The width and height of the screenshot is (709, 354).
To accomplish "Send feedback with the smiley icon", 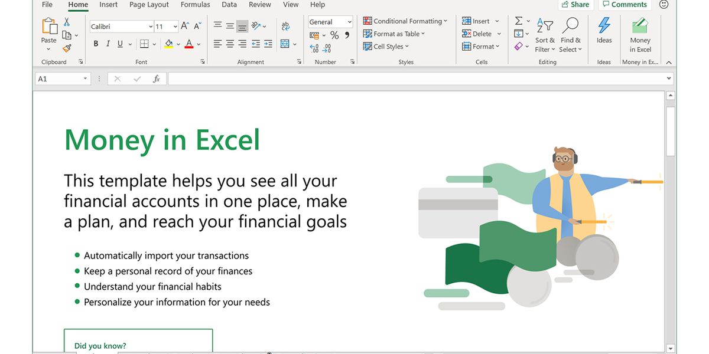I will (x=664, y=5).
